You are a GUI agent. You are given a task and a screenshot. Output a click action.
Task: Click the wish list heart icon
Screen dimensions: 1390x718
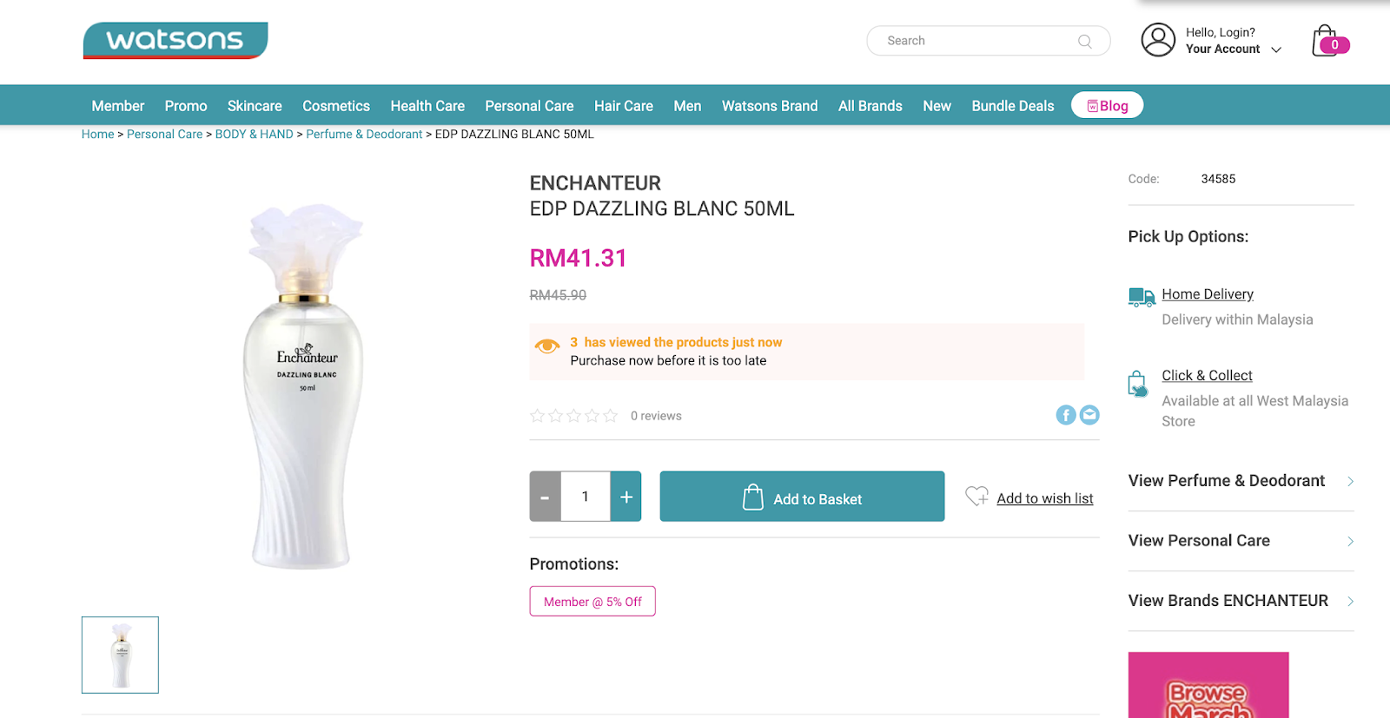976,496
